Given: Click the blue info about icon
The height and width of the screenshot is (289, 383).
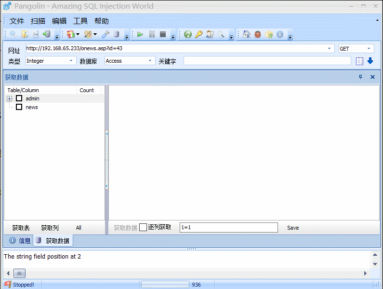Looking at the screenshot, I should coord(279,34).
